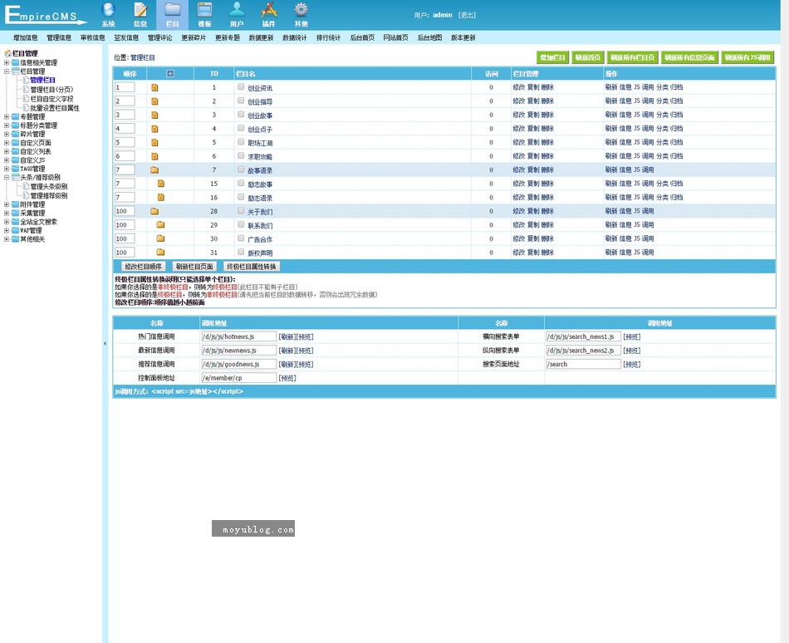The image size is (789, 643).
Task: Open the 其他 gear icon in header
Action: tap(301, 10)
